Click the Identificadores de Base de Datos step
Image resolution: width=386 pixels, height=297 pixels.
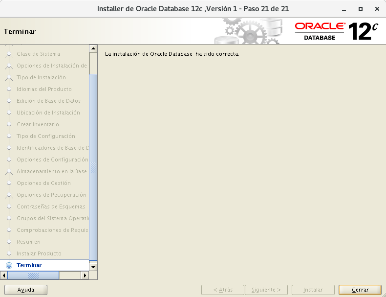pos(52,148)
